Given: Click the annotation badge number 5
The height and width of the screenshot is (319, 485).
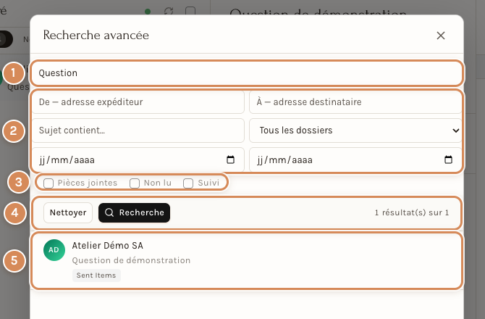Looking at the screenshot, I should (14, 260).
